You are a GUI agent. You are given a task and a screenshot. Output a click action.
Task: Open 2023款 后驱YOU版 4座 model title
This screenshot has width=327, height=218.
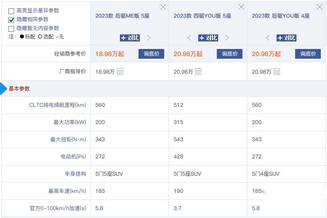click(281, 16)
